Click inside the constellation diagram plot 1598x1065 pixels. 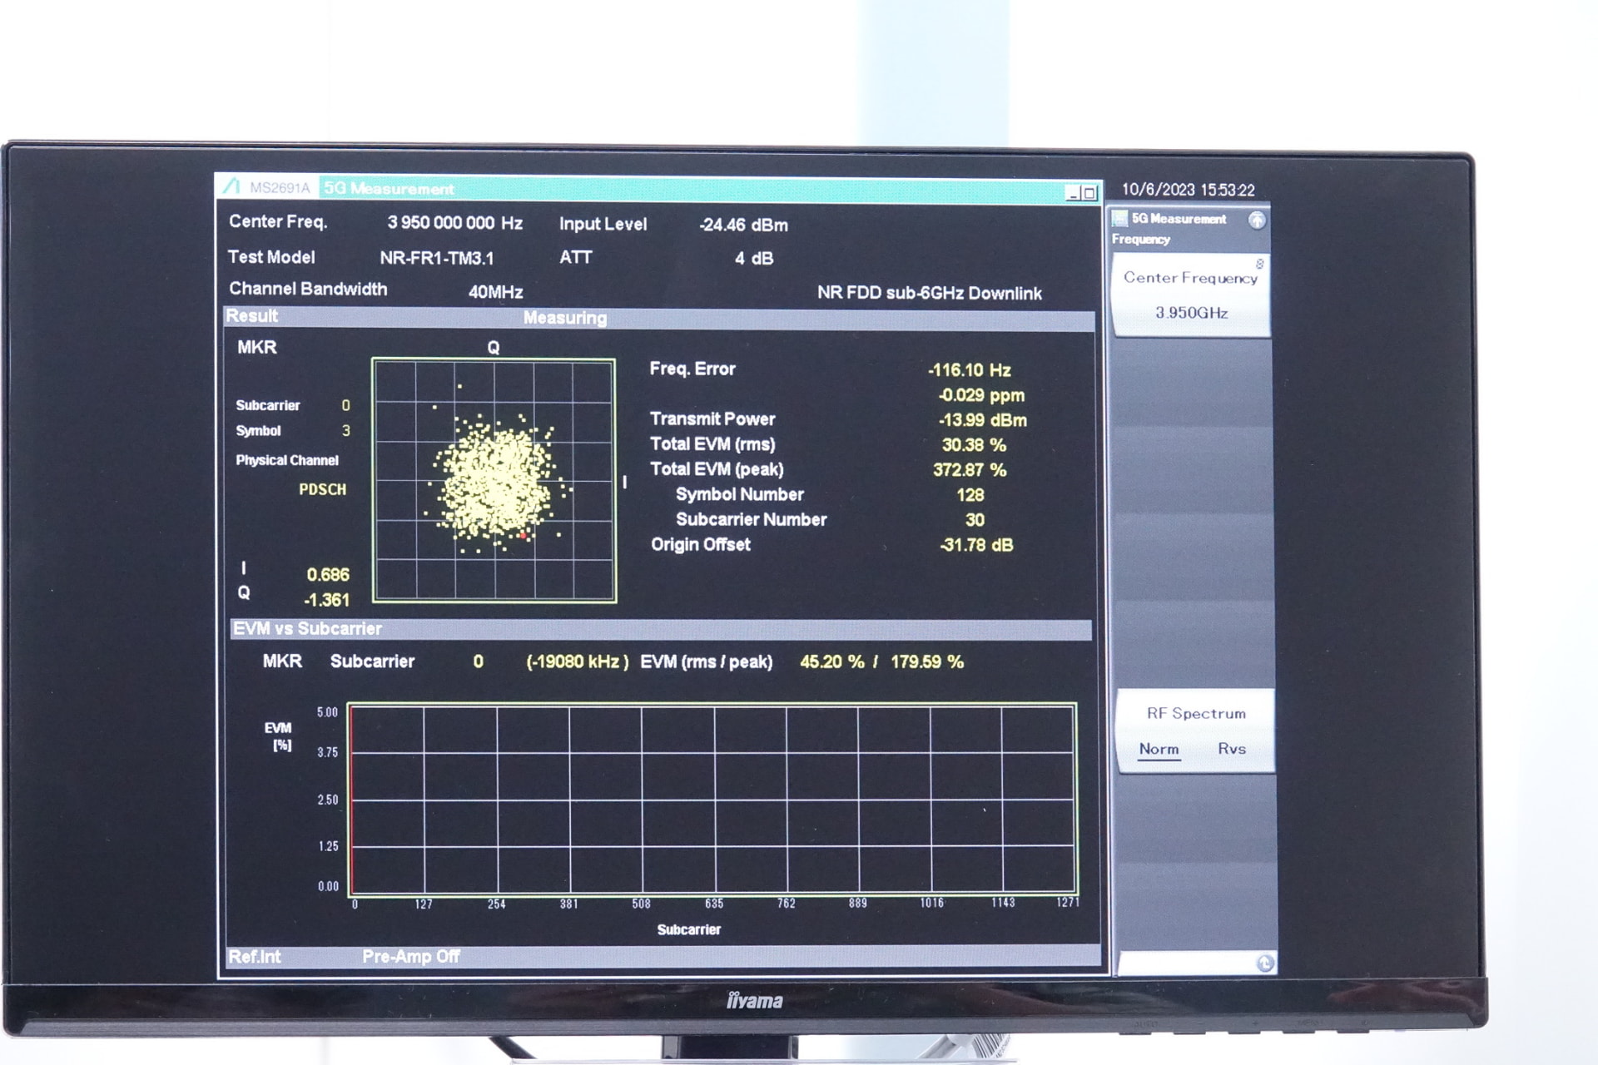coord(494,483)
